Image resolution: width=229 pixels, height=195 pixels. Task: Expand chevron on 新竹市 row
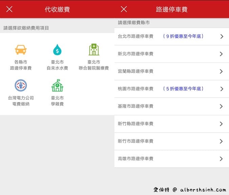[222, 141]
